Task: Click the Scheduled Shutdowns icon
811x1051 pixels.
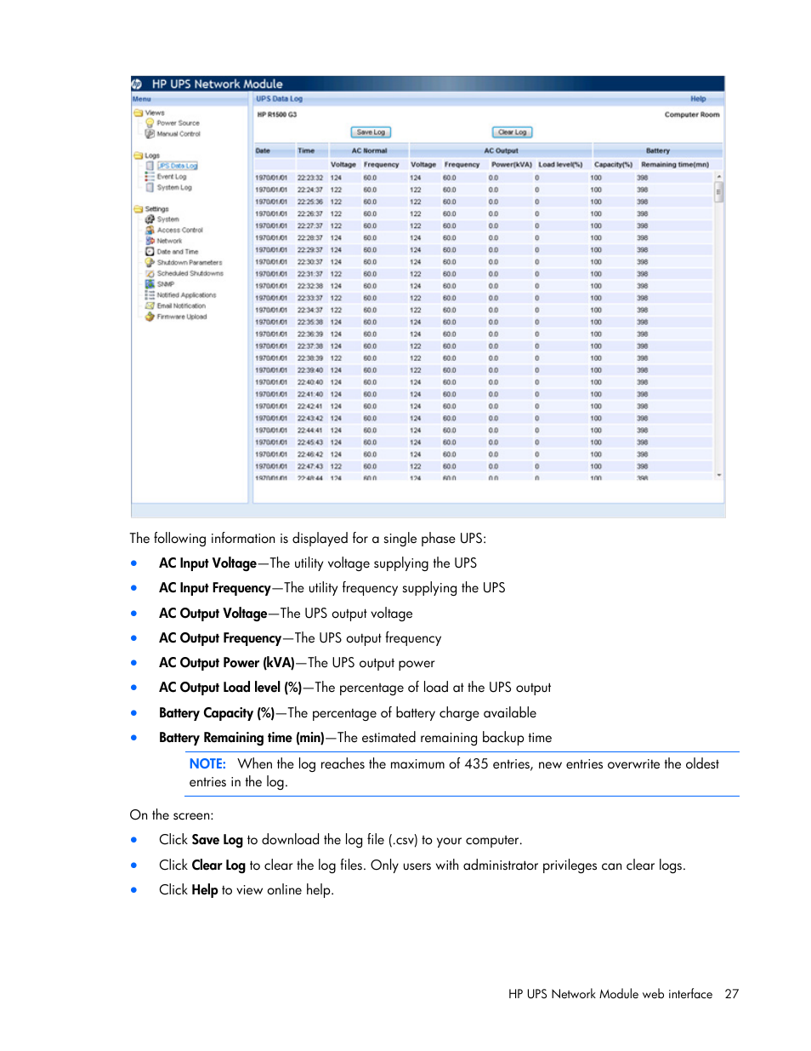Action: point(150,273)
